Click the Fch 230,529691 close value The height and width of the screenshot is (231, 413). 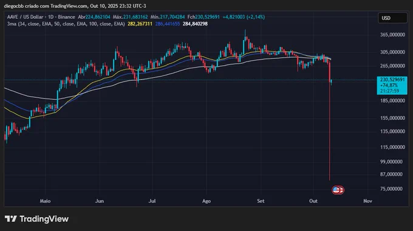[203, 17]
